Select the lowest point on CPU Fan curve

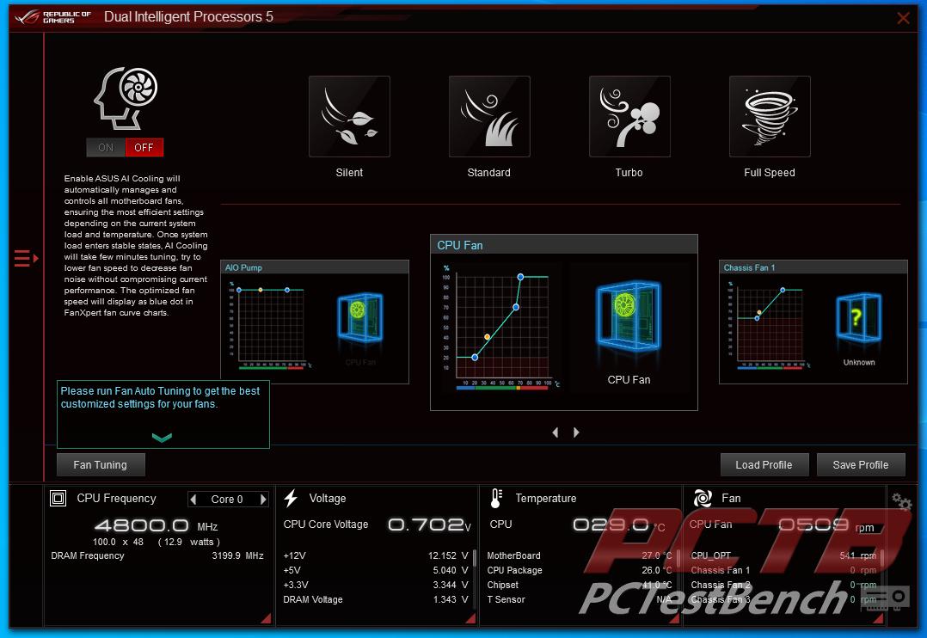click(475, 357)
